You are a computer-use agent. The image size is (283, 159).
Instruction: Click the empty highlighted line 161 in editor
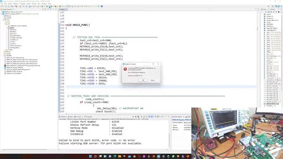161,87
